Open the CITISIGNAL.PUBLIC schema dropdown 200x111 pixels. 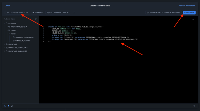[17, 13]
